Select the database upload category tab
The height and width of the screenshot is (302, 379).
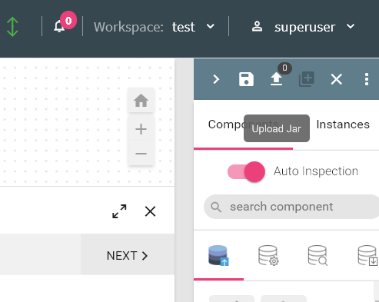click(x=218, y=255)
